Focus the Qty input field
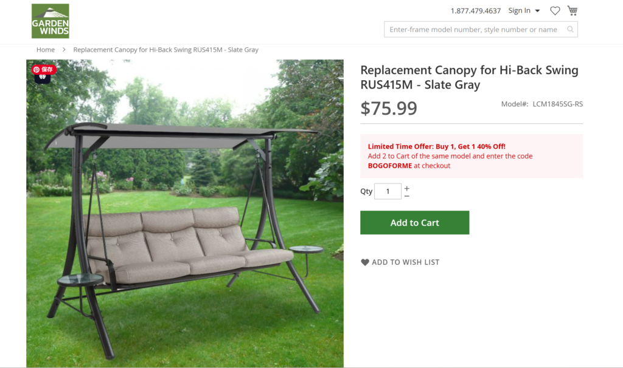 (x=388, y=191)
